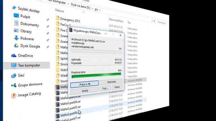Select file Mafia3.part04.rar
The height and width of the screenshot is (121, 216).
(x=71, y=103)
